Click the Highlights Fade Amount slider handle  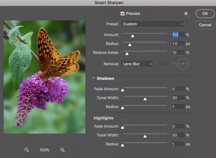coord(123,128)
